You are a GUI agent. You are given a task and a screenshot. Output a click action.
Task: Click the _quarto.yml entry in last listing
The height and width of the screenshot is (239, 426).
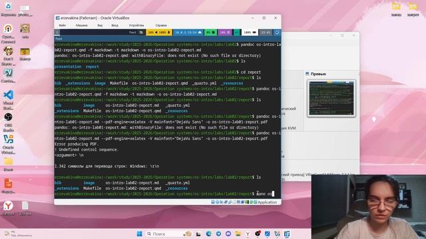178,183
